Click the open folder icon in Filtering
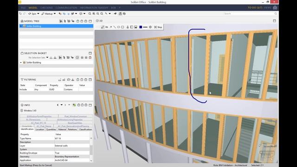Image resolution: width=297 pixels, height=167 pixels. coord(69,80)
